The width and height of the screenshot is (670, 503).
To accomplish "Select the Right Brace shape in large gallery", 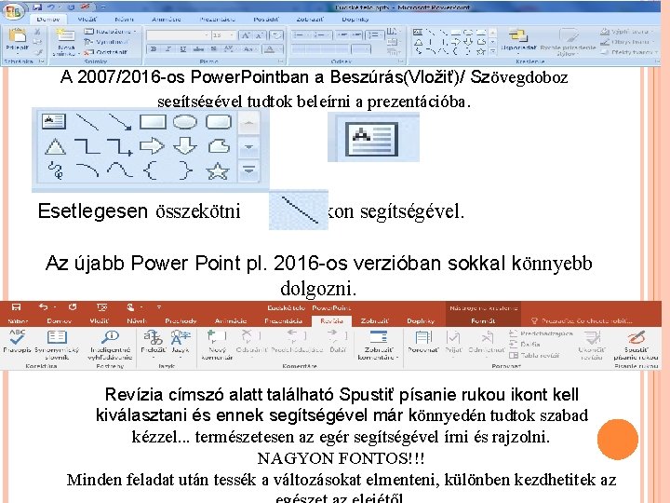I will pos(184,170).
